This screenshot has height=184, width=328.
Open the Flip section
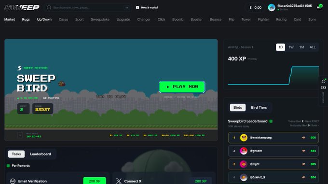tap(232, 19)
